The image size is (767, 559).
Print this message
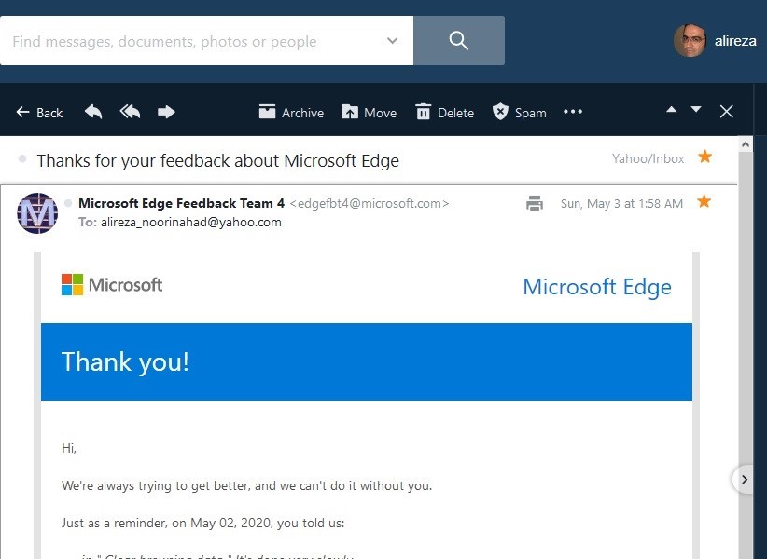point(535,203)
